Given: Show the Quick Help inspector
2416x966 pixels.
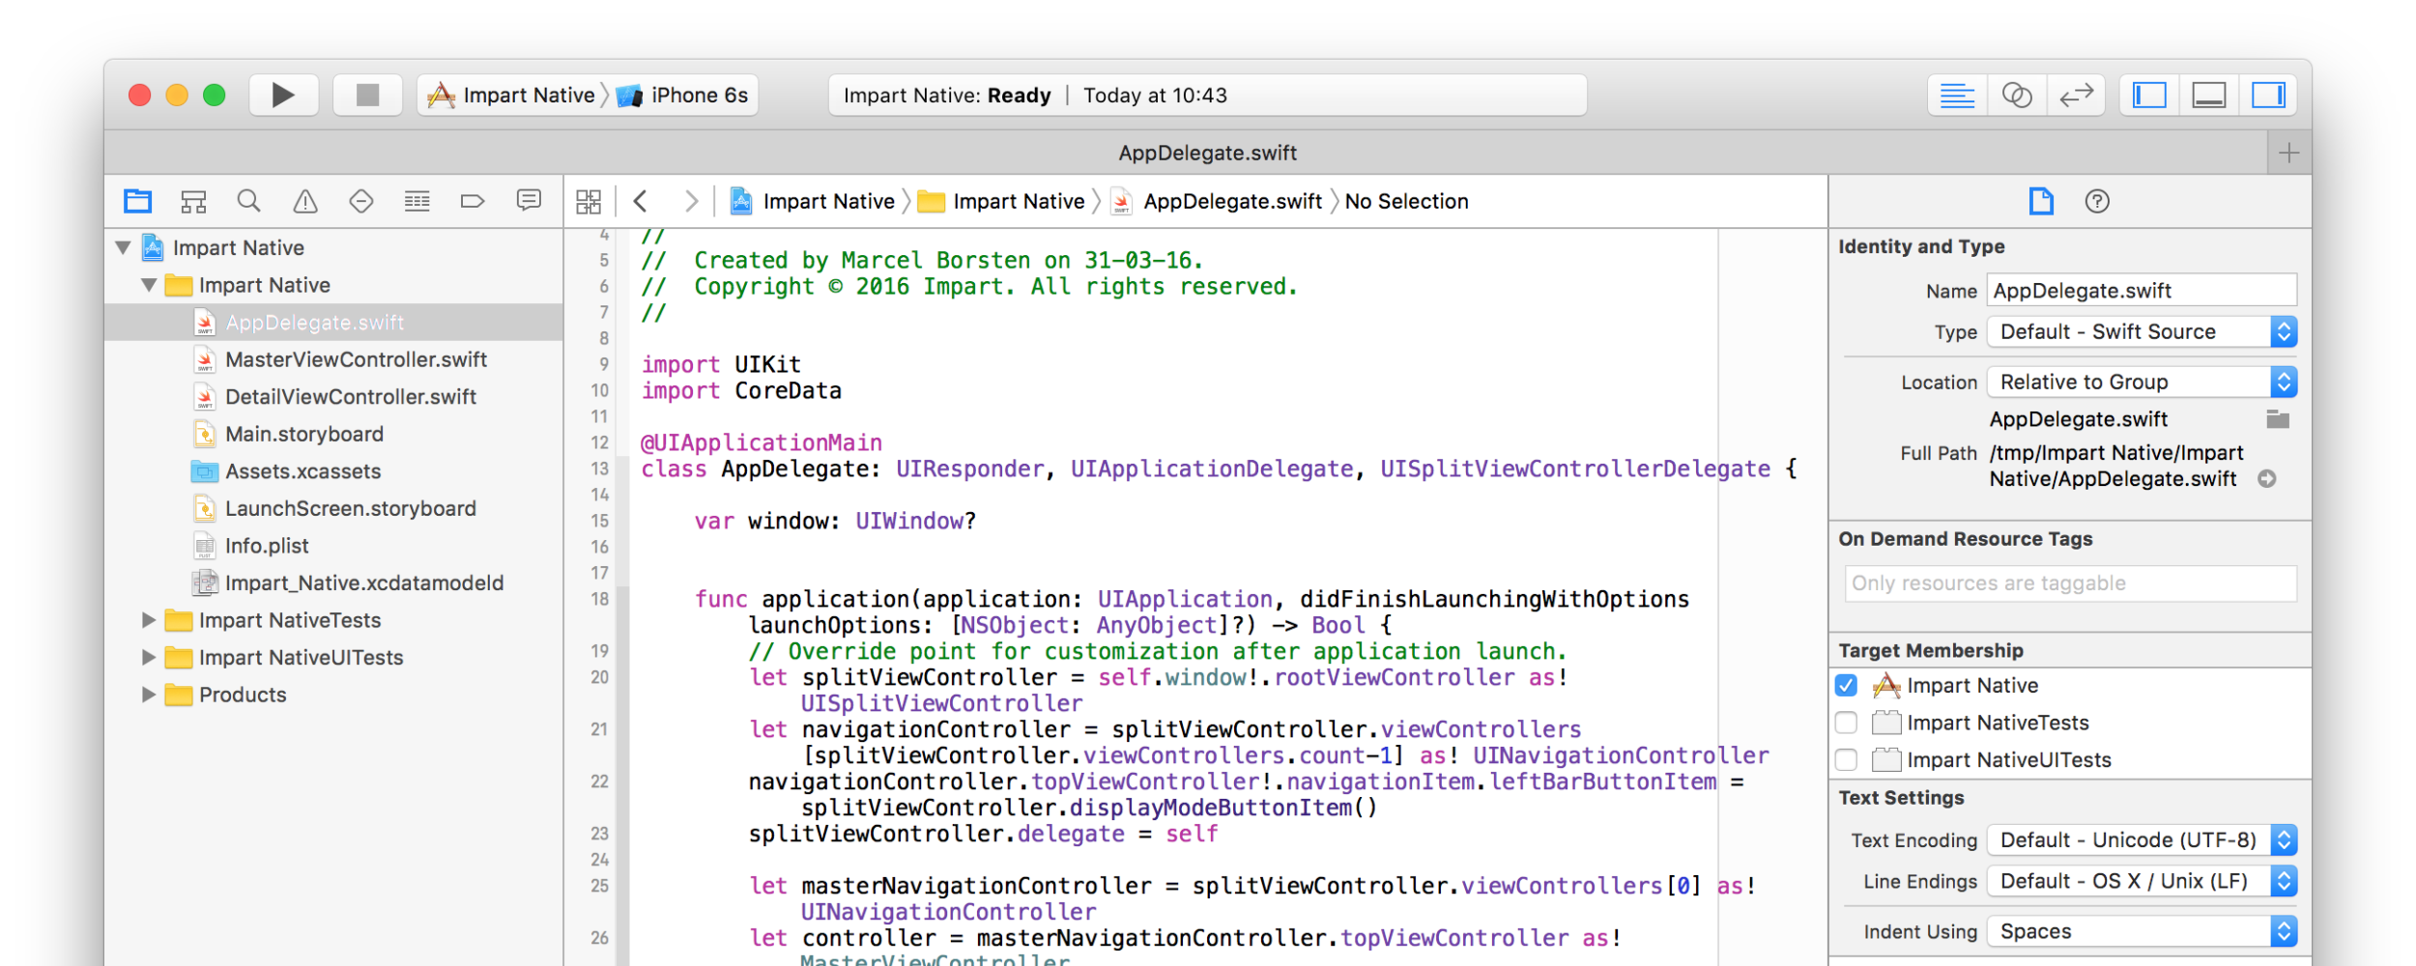Looking at the screenshot, I should click(x=2097, y=201).
